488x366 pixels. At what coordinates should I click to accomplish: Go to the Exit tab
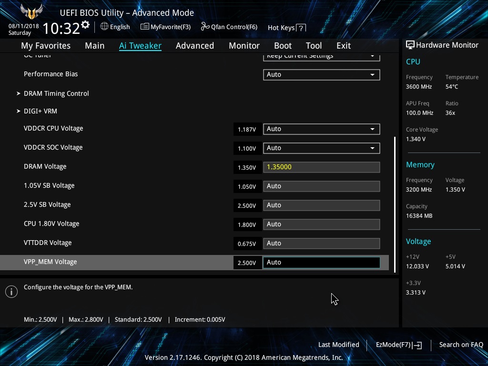(x=344, y=46)
